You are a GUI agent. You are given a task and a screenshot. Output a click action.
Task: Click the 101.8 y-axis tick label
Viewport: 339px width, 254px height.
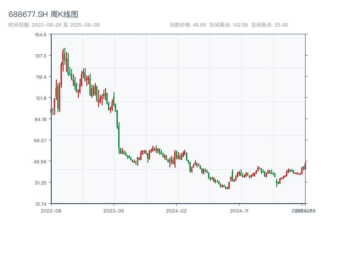(x=41, y=98)
